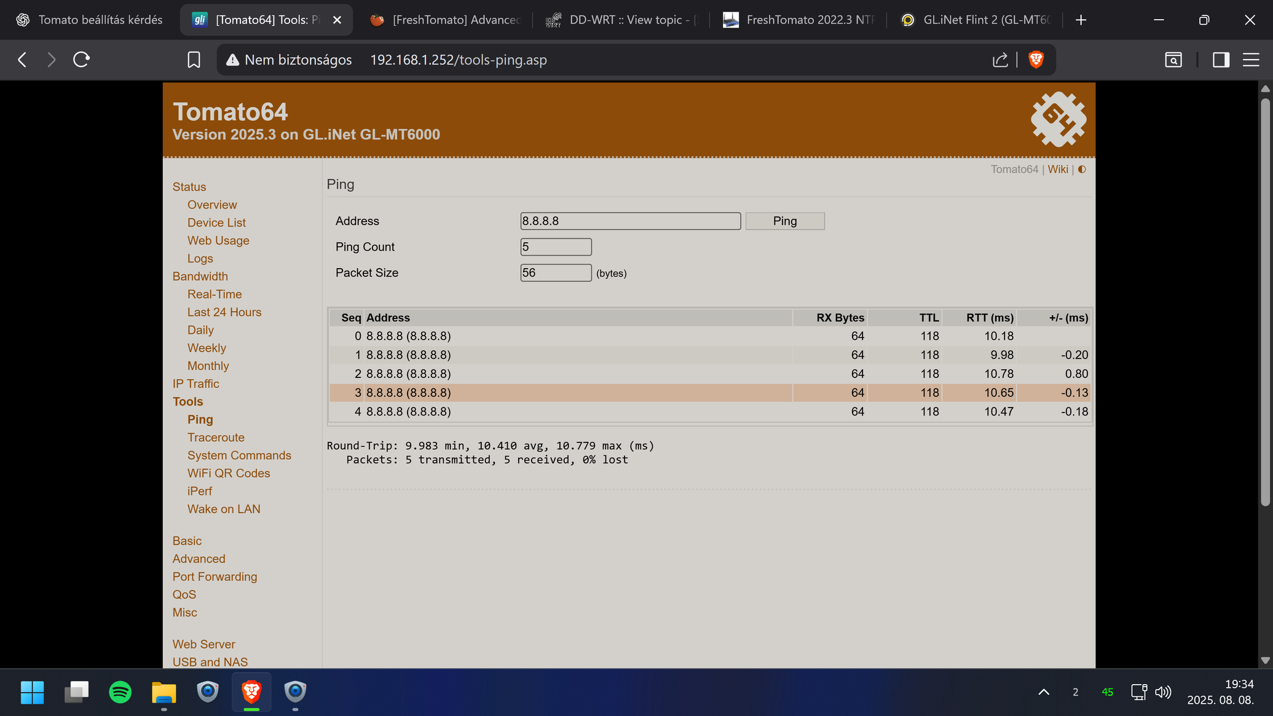Switch to FreshTomato Advanced tab
The image size is (1273, 716).
[445, 20]
